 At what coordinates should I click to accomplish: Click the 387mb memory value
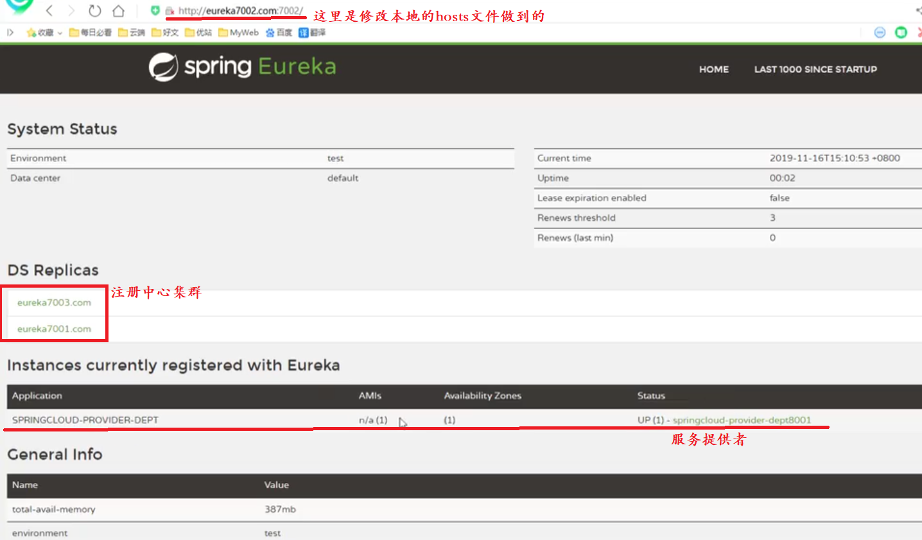pos(281,509)
